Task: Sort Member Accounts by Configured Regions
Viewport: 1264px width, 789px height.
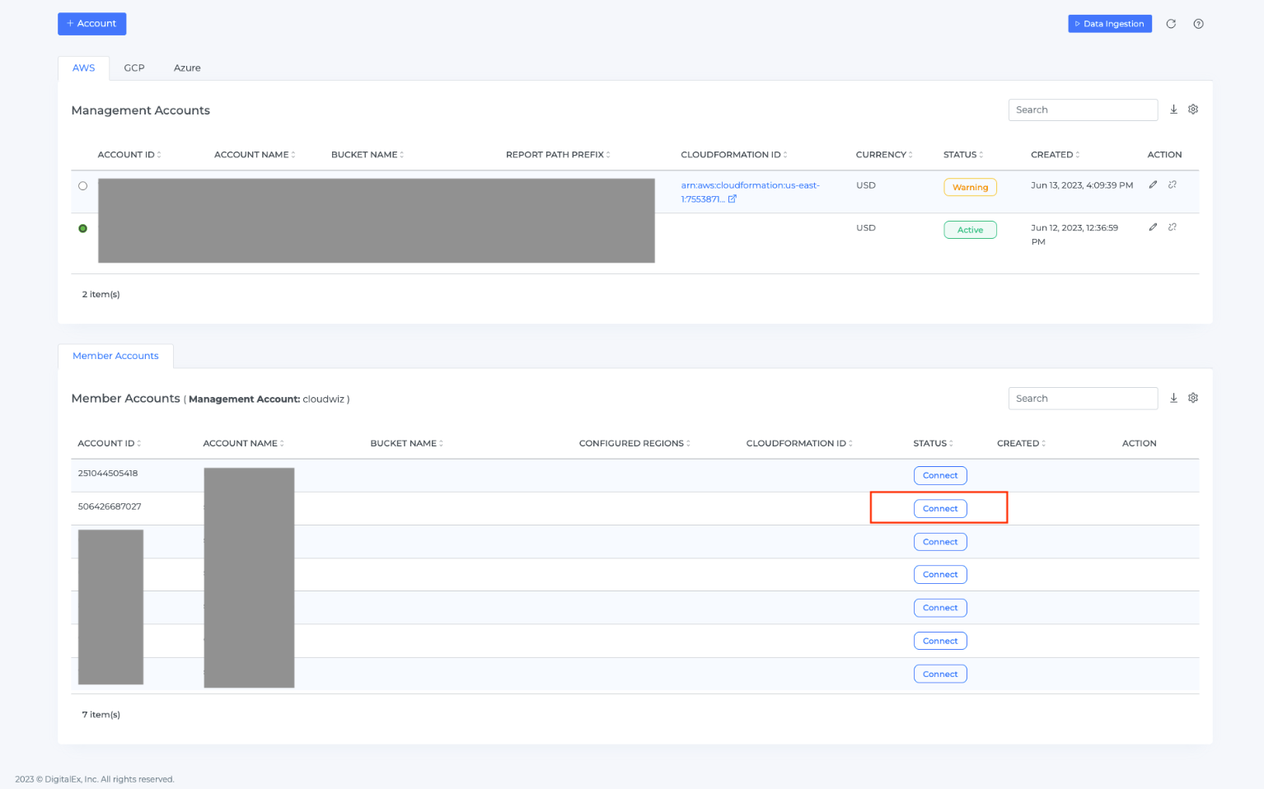Action: coord(634,443)
